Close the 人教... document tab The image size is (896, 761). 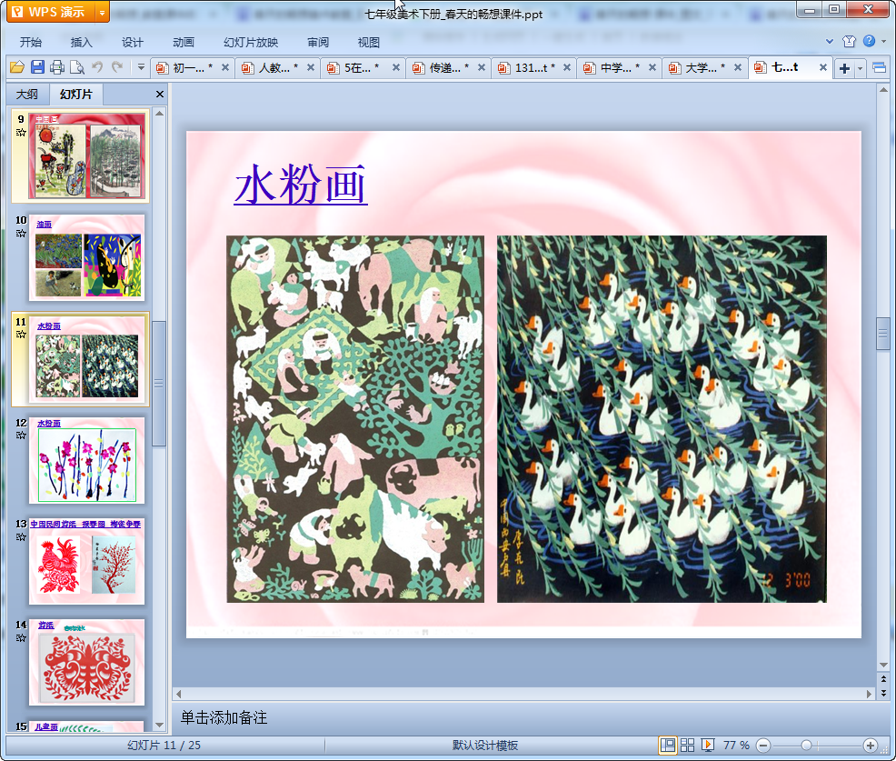click(x=310, y=67)
